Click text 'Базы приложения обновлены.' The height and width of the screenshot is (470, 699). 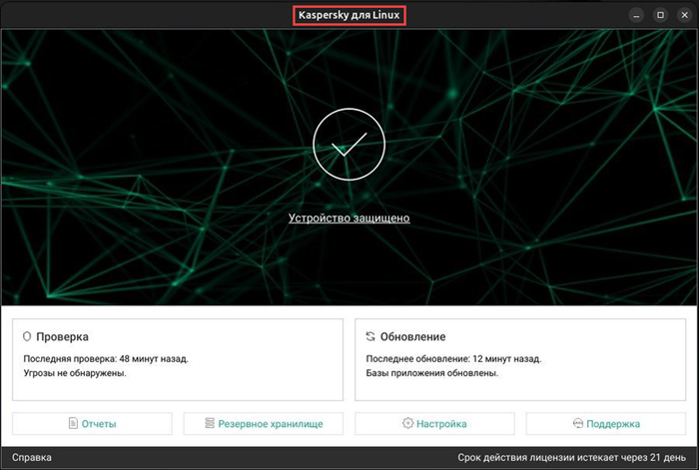click(x=432, y=373)
